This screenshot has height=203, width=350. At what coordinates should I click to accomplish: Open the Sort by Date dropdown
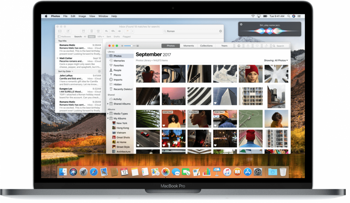point(66,72)
